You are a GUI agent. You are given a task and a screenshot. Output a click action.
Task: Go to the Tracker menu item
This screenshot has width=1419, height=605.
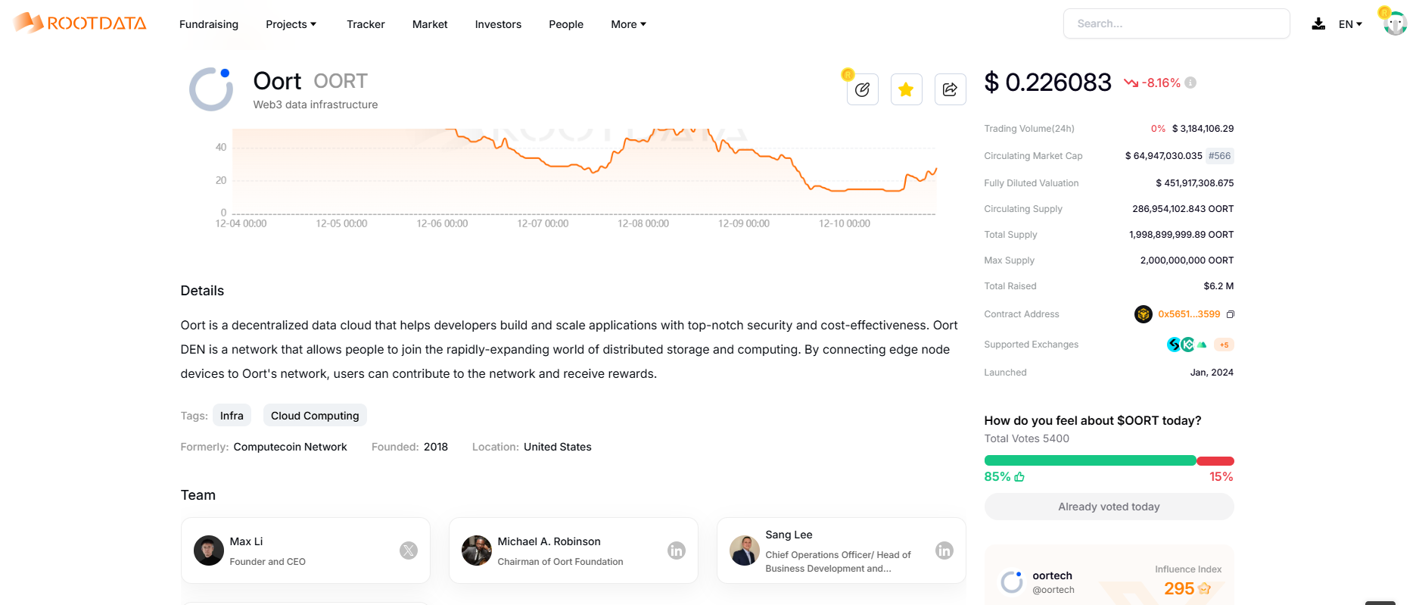[366, 24]
